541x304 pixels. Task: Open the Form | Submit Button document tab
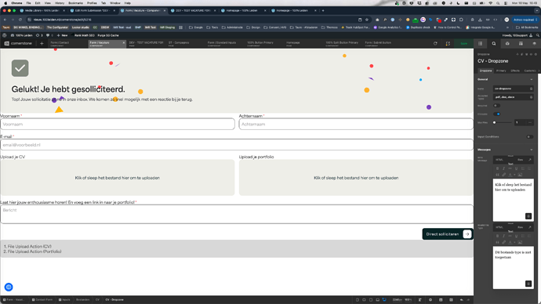pyautogui.click(x=383, y=43)
